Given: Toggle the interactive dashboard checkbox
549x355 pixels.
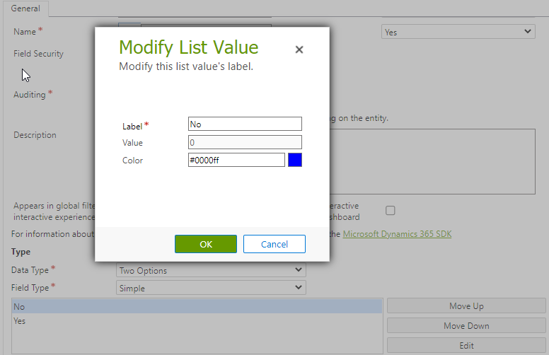Looking at the screenshot, I should (390, 211).
